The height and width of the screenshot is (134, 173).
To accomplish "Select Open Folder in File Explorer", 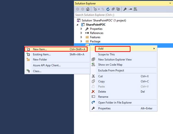I will 123,102.
